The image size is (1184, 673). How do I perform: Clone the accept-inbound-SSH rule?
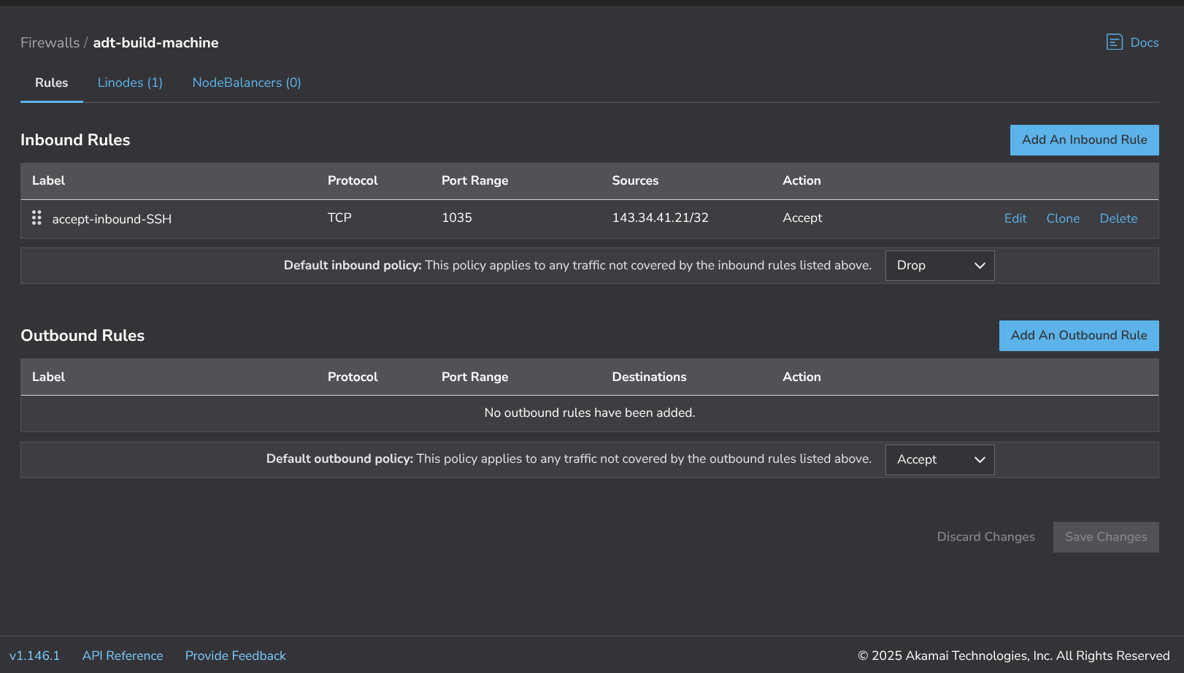(x=1062, y=218)
